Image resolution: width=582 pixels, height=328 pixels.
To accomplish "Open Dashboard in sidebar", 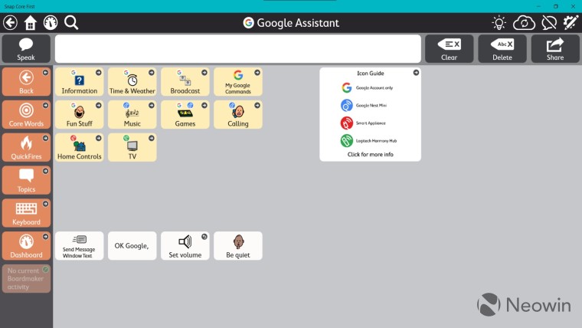I will 26,246.
